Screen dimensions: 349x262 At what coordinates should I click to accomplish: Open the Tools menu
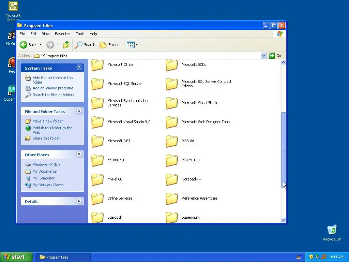click(x=80, y=34)
